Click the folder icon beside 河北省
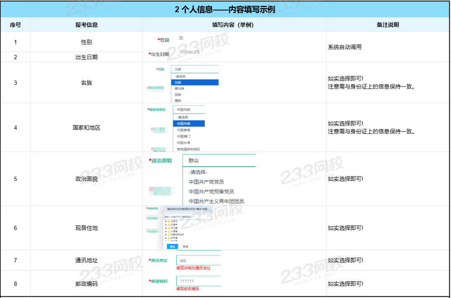451x298 pixels. 169,228
